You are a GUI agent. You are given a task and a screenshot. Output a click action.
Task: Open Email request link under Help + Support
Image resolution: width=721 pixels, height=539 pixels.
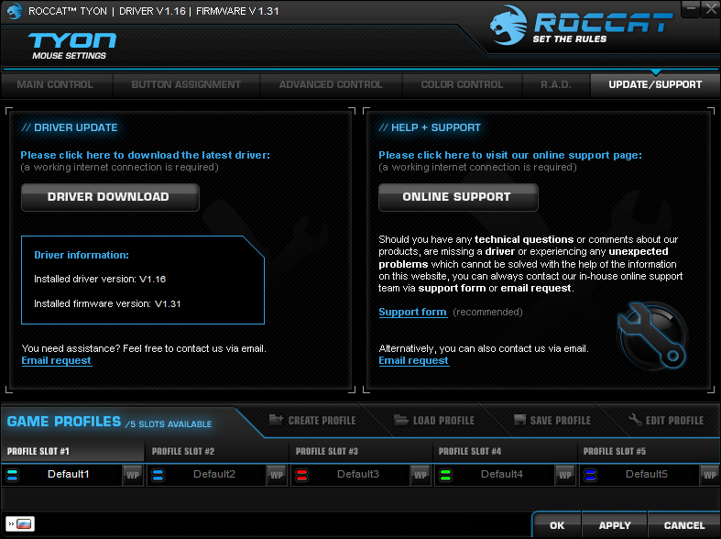413,360
